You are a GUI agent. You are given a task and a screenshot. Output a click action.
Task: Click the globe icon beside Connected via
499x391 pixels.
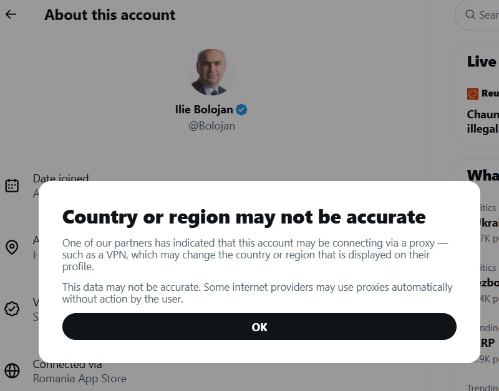[x=12, y=371]
